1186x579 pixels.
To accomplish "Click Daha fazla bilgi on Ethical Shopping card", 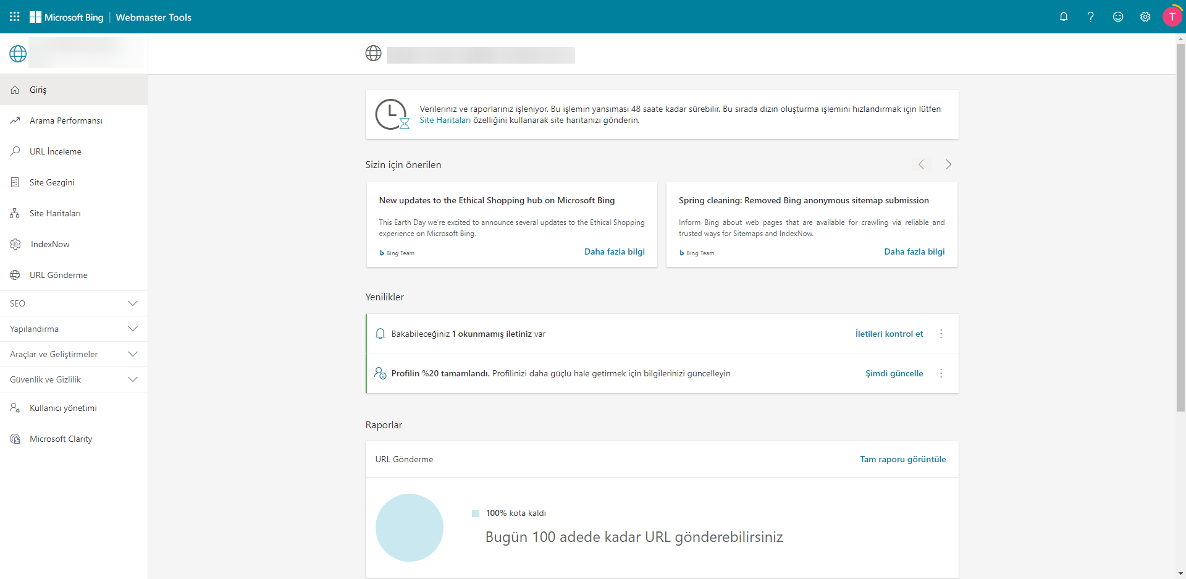I will 615,251.
